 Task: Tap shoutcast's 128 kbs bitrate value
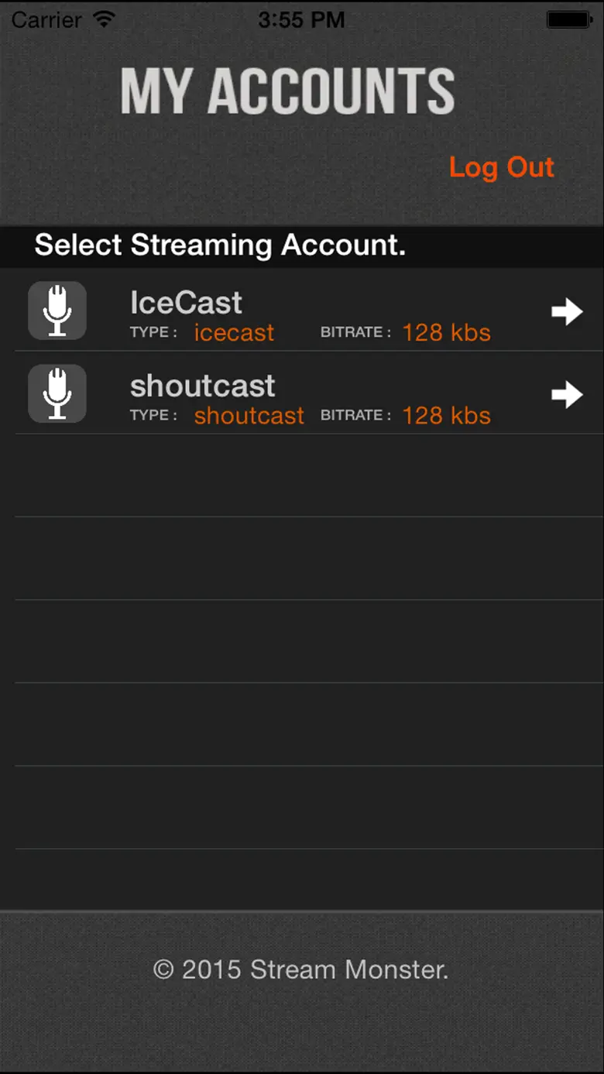[x=446, y=416]
